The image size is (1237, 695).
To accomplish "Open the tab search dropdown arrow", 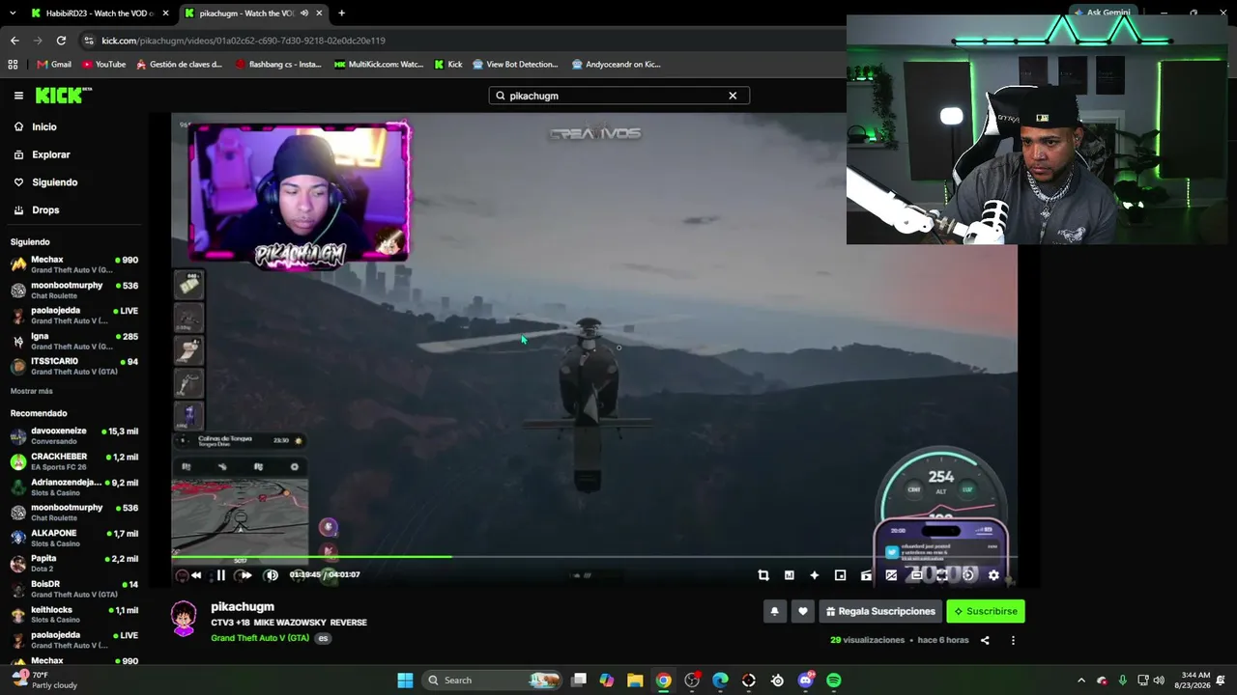I will click(x=13, y=14).
